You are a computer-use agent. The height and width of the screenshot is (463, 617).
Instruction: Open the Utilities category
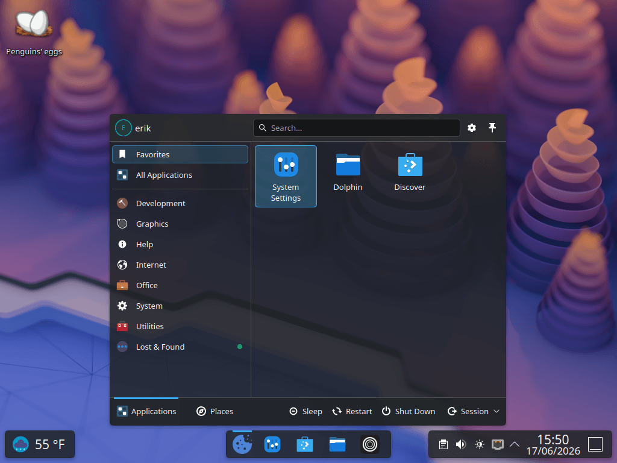[x=180, y=326]
